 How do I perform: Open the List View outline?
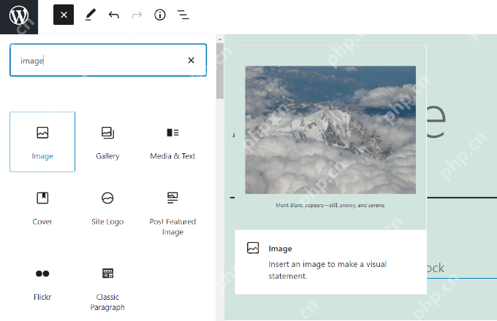tap(183, 15)
